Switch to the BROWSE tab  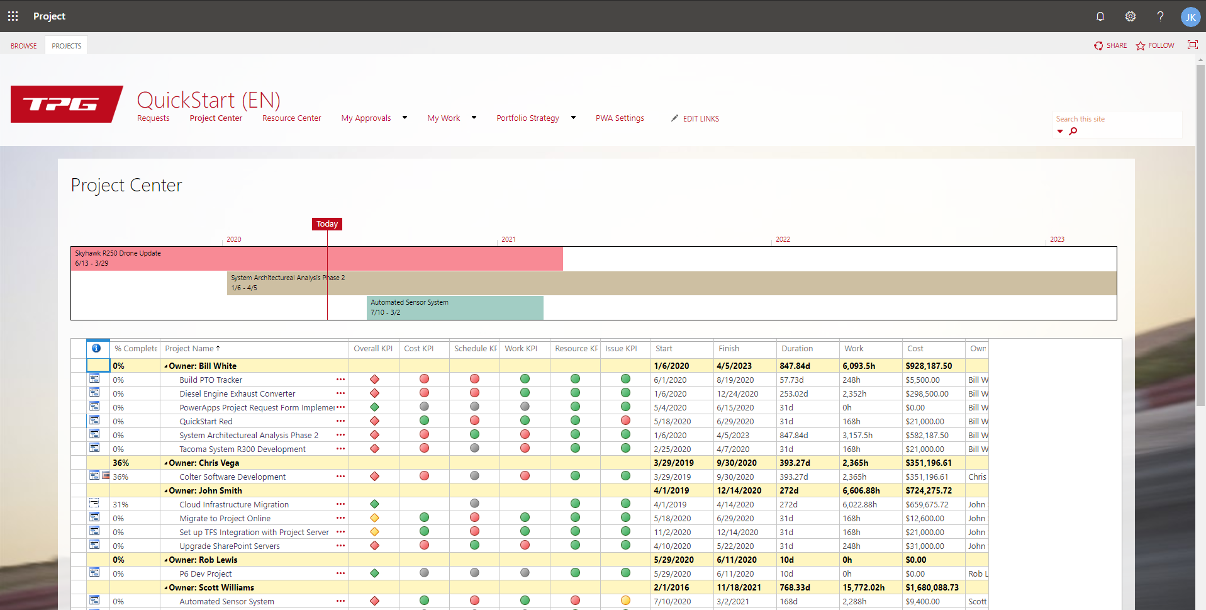click(23, 45)
